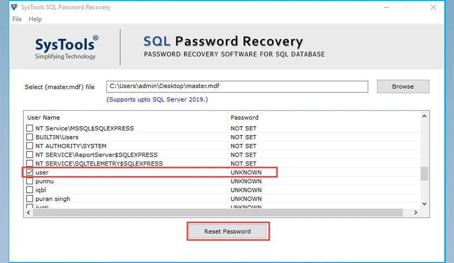Click the Browse button
The width and height of the screenshot is (454, 263).
pos(403,86)
